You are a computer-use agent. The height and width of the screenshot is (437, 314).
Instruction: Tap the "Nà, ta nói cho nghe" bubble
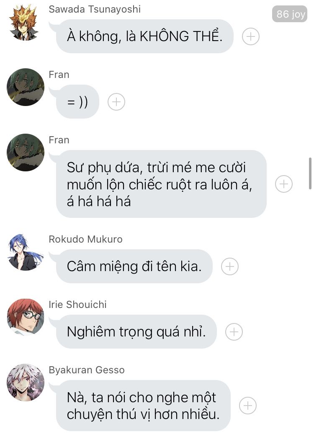[143, 406]
